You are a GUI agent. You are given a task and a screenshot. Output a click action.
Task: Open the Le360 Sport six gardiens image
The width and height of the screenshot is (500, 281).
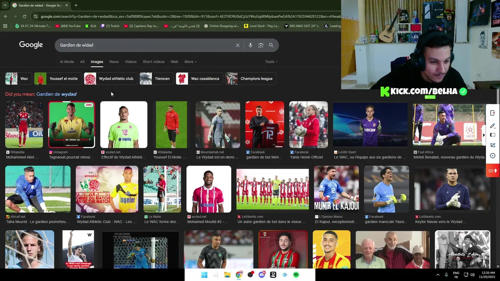370,124
